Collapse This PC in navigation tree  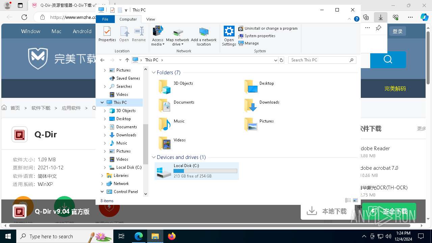point(102,103)
